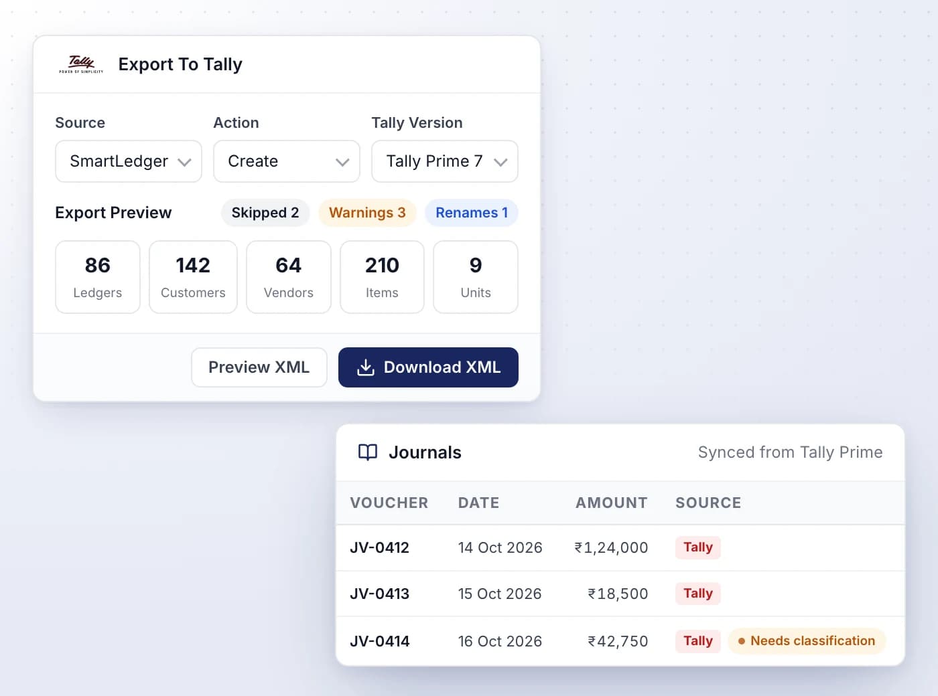Click the Journals book icon
The width and height of the screenshot is (938, 696).
368,452
